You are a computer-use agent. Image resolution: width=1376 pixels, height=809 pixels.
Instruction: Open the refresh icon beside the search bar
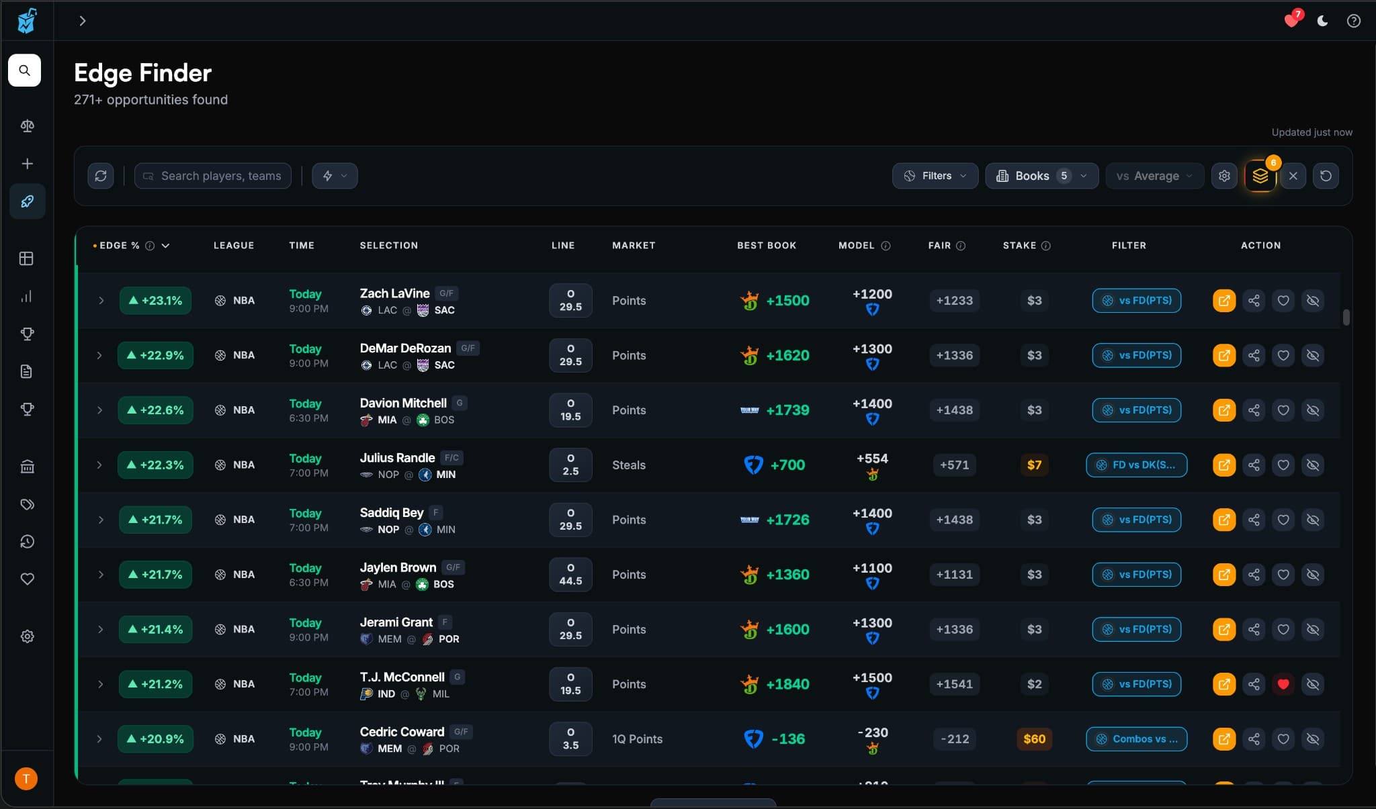[x=101, y=175]
